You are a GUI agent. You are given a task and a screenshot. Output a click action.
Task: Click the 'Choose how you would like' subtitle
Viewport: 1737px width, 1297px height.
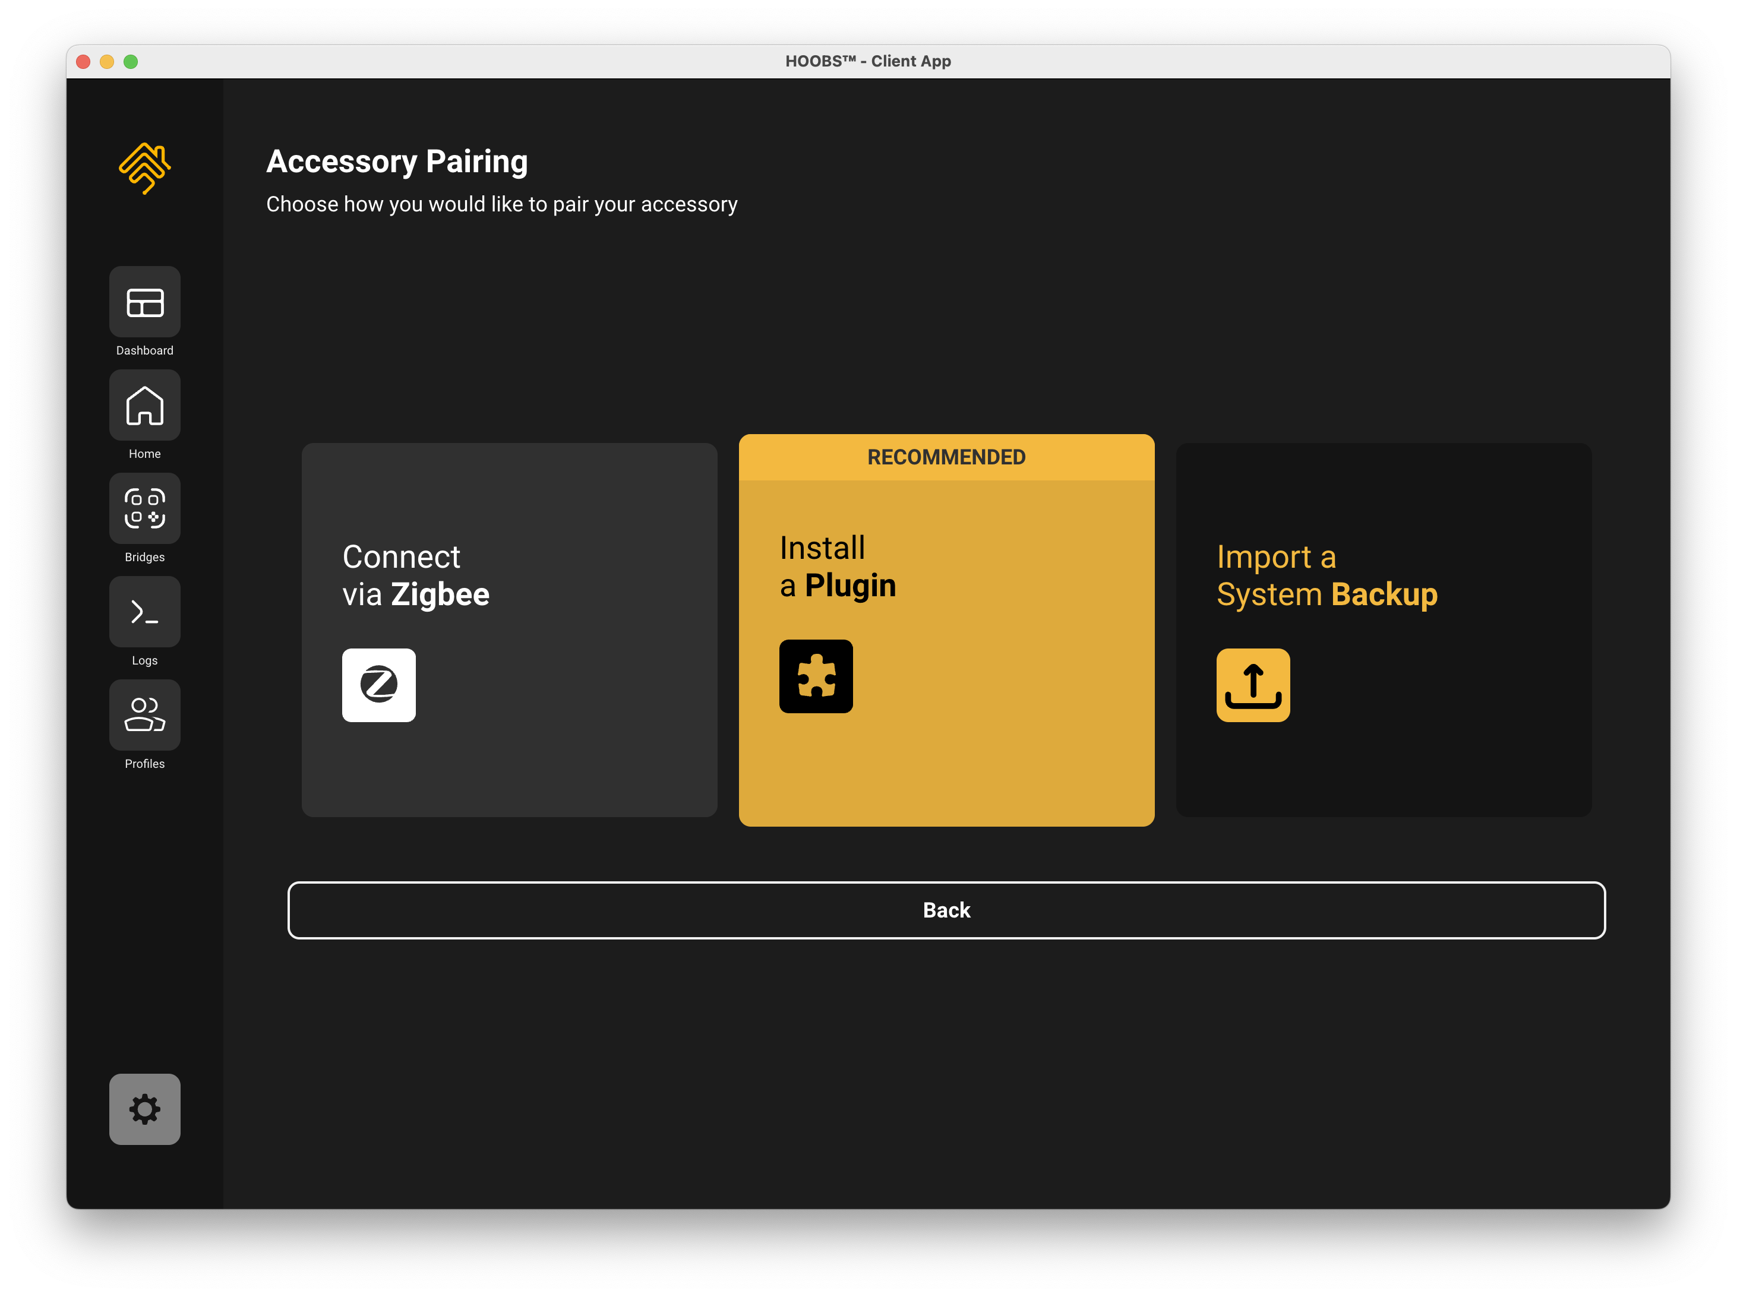502,204
